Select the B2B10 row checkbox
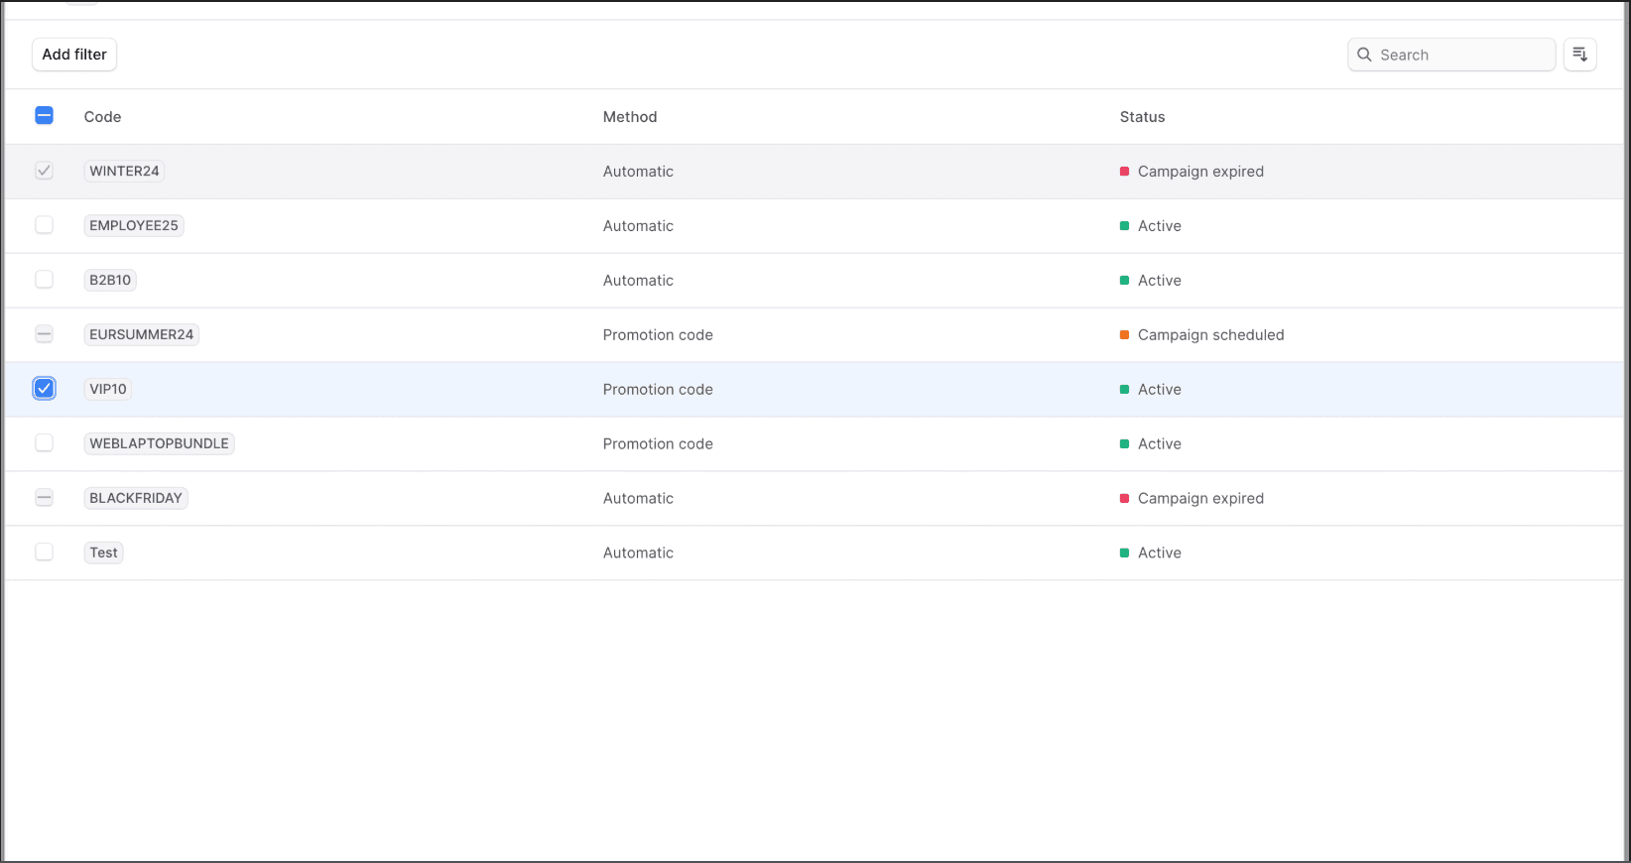Image resolution: width=1631 pixels, height=863 pixels. tap(44, 280)
